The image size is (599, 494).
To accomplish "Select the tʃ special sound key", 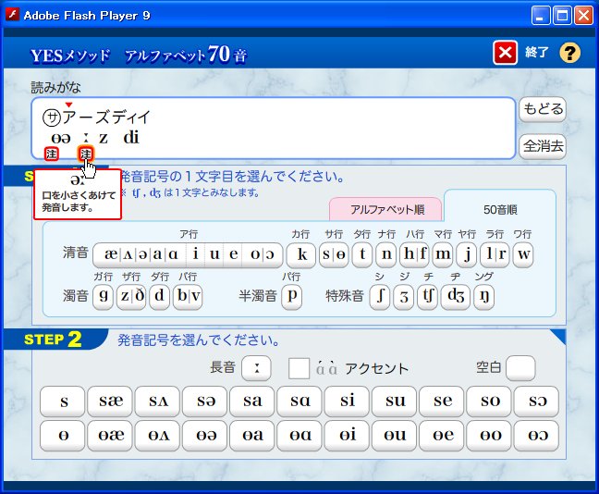I will tap(427, 296).
